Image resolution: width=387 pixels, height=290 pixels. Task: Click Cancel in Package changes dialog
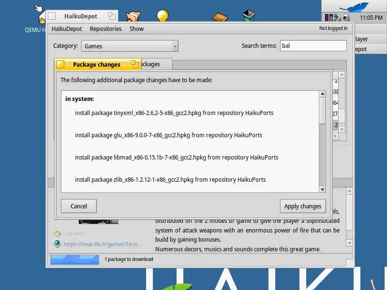(x=79, y=206)
